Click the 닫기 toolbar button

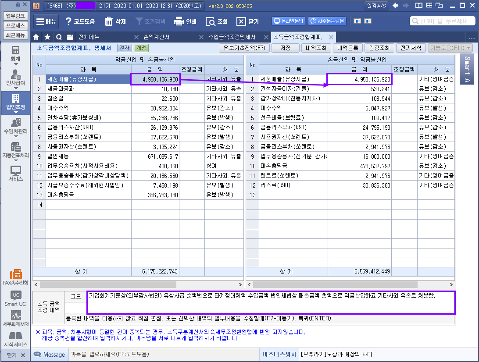pyautogui.click(x=248, y=21)
